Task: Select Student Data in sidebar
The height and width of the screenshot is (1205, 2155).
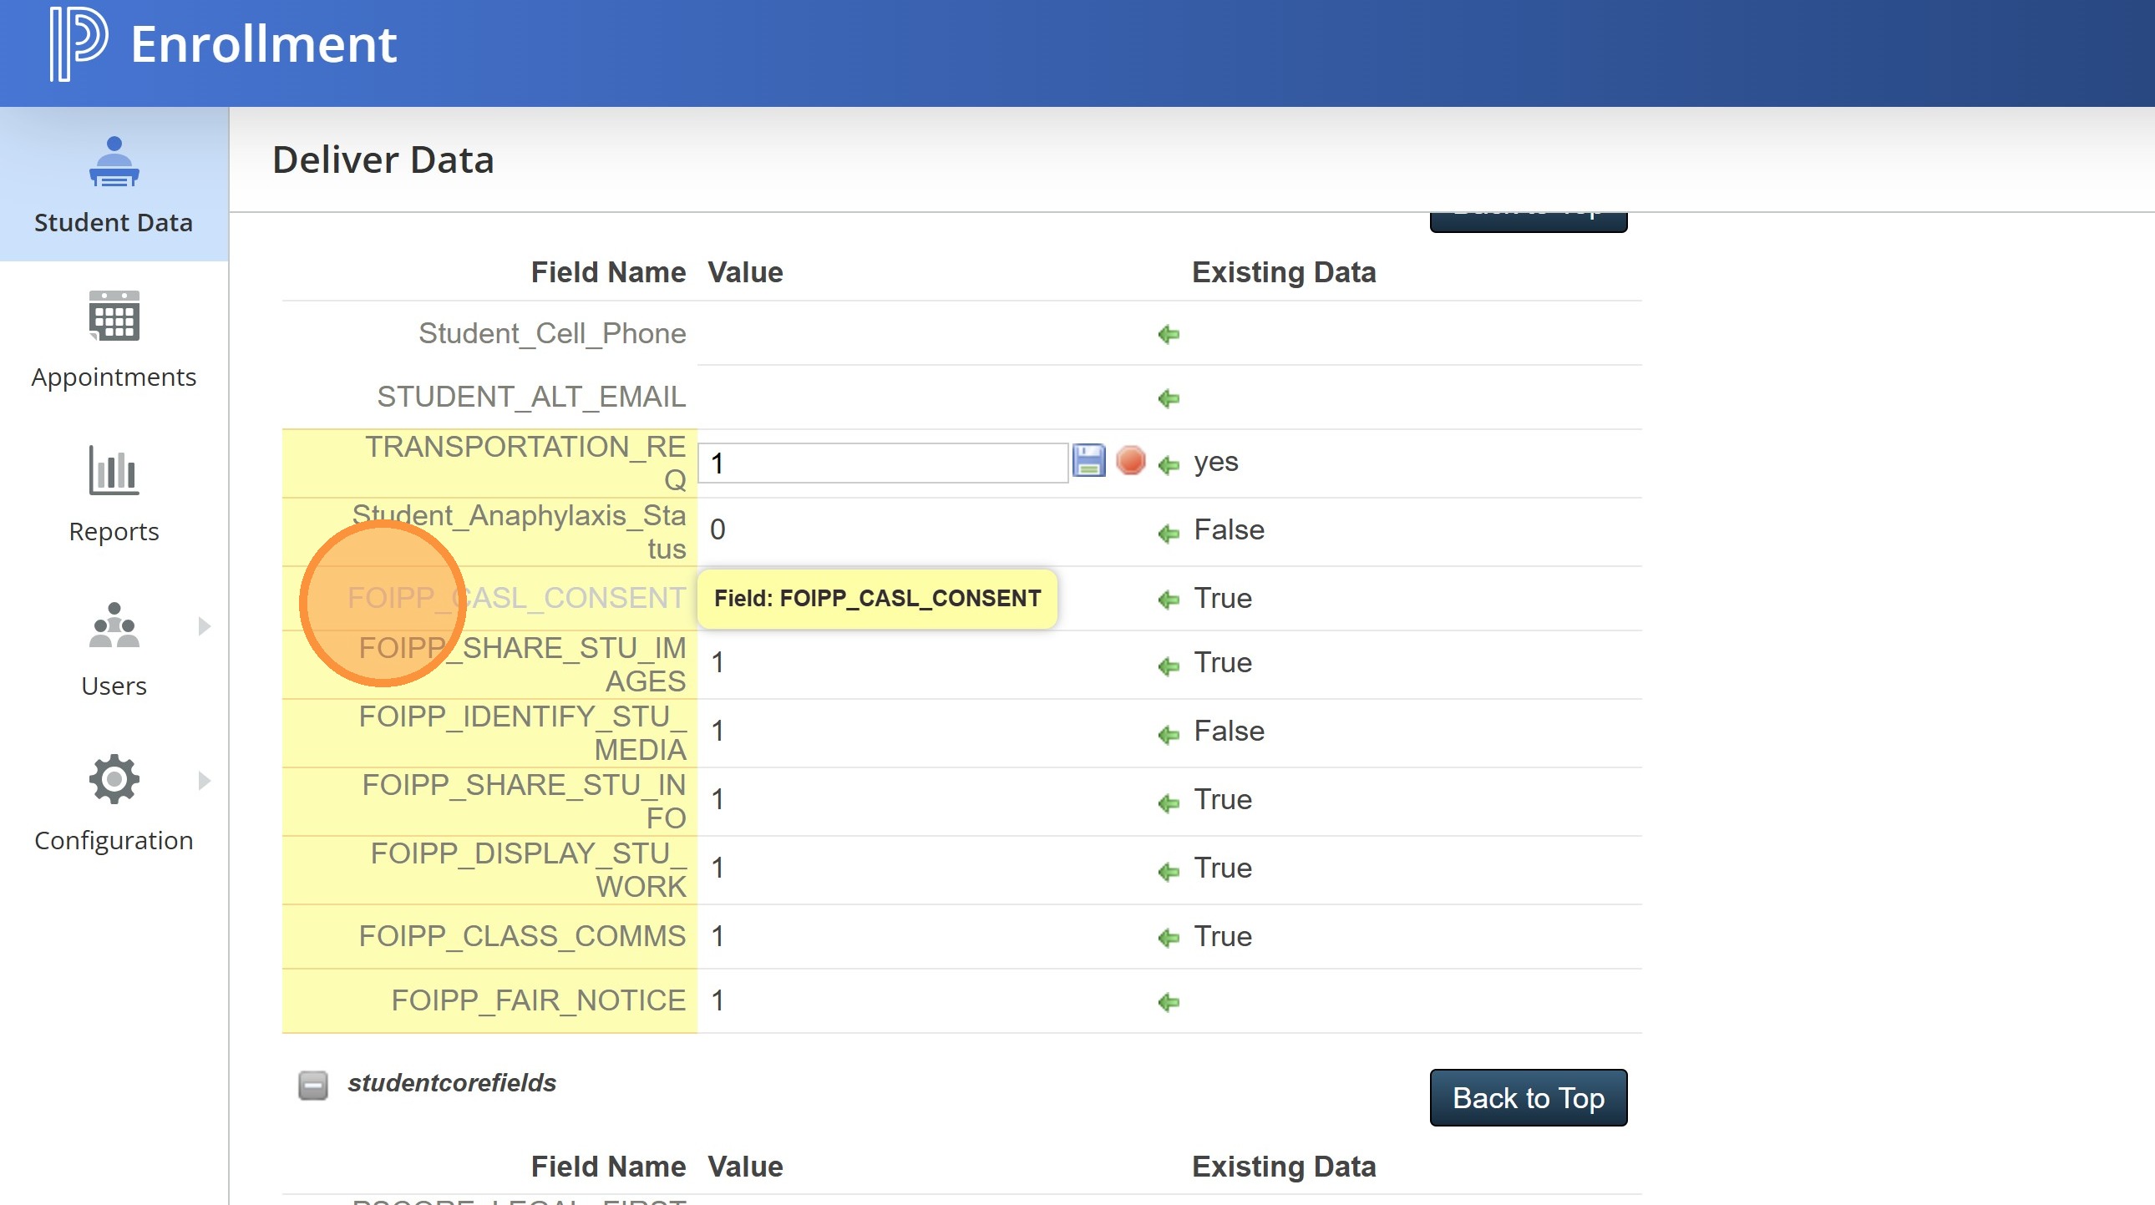Action: (x=114, y=184)
